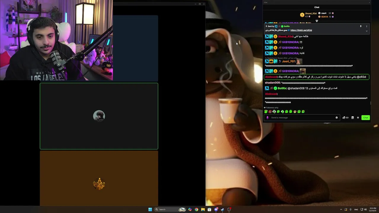Open chat settings gear icon
The height and width of the screenshot is (213, 379).
(358, 117)
